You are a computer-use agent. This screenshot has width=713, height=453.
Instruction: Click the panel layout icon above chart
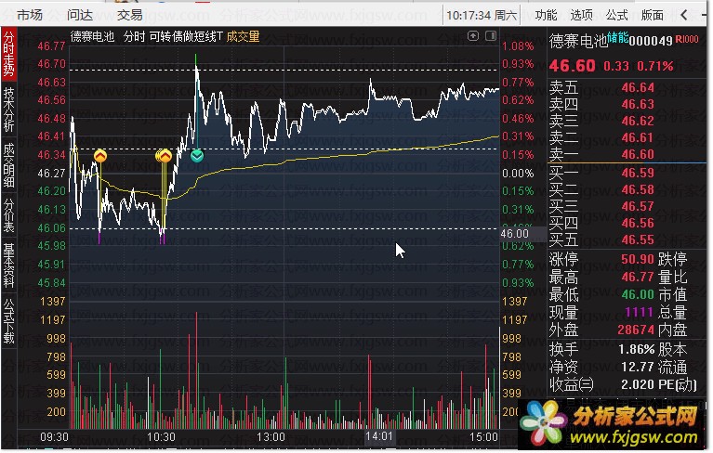[491, 35]
